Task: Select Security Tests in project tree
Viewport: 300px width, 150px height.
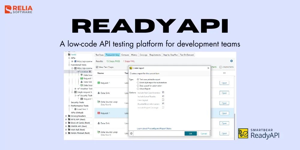Action: tap(77, 102)
